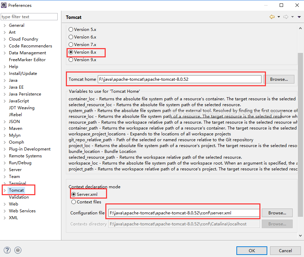Select Version 9.x radio button
The height and width of the screenshot is (257, 304).
[x=71, y=59]
